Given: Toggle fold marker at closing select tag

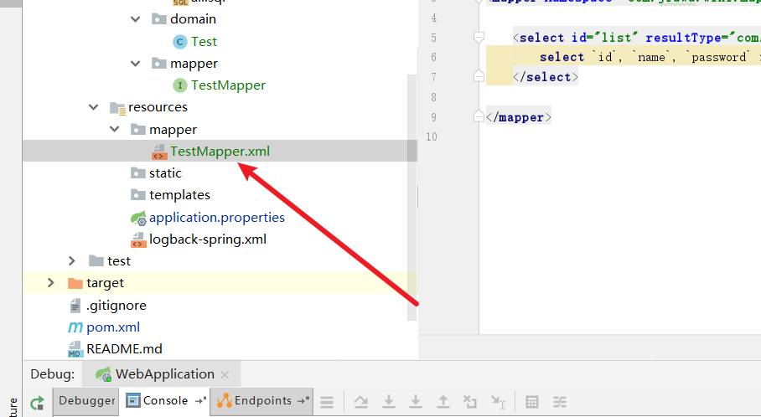Looking at the screenshot, I should (479, 76).
